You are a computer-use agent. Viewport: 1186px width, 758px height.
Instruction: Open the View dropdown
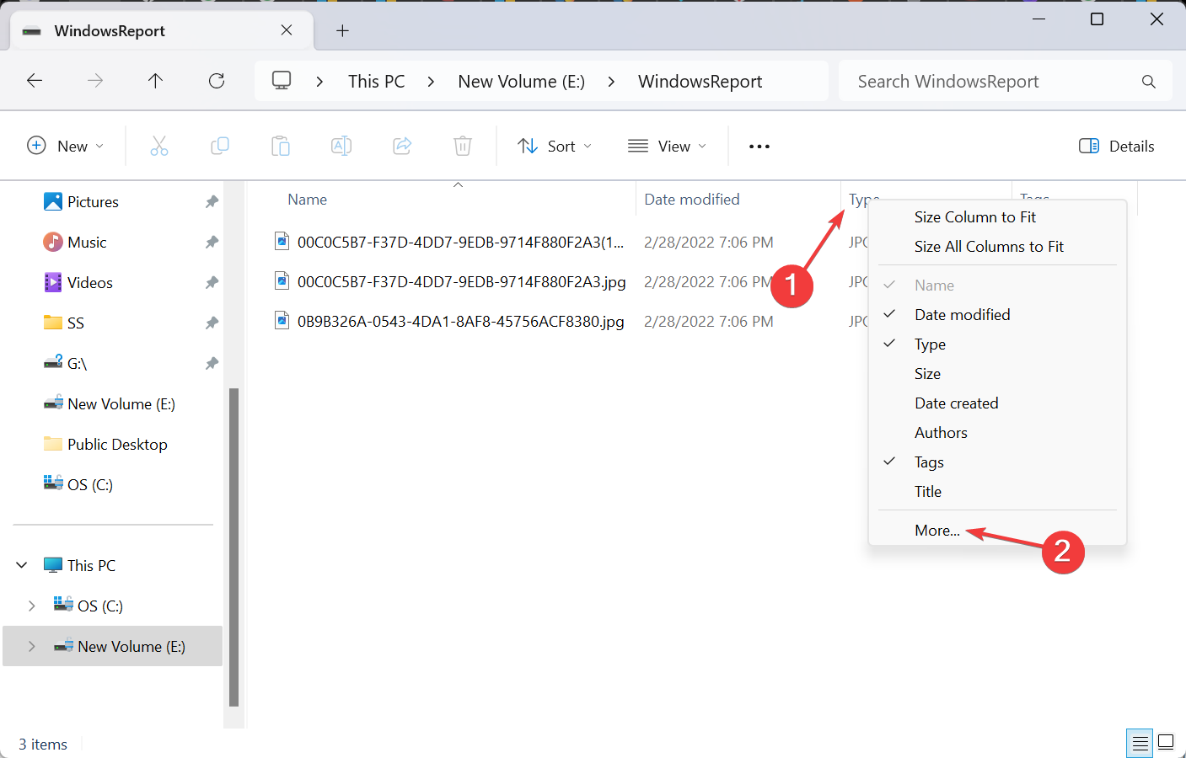tap(668, 146)
